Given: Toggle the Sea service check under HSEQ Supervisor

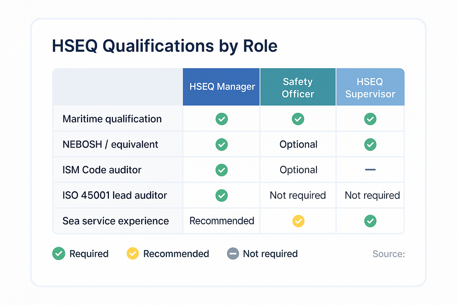Looking at the screenshot, I should (370, 221).
